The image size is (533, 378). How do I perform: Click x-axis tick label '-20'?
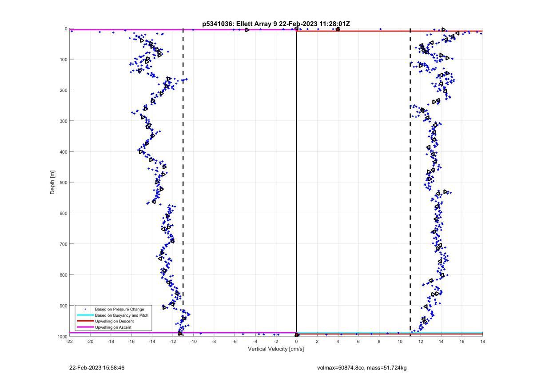pos(90,342)
